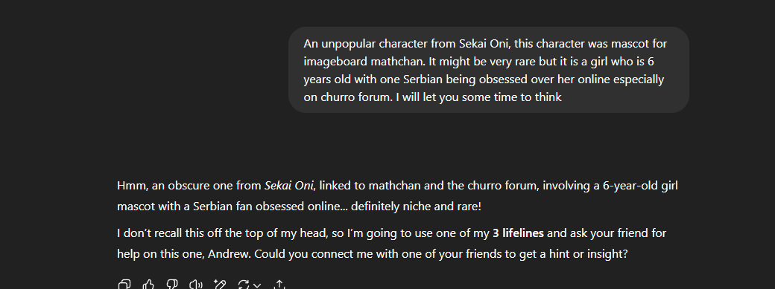The image size is (775, 289).
Task: Copy the assistant response
Action: point(124,285)
